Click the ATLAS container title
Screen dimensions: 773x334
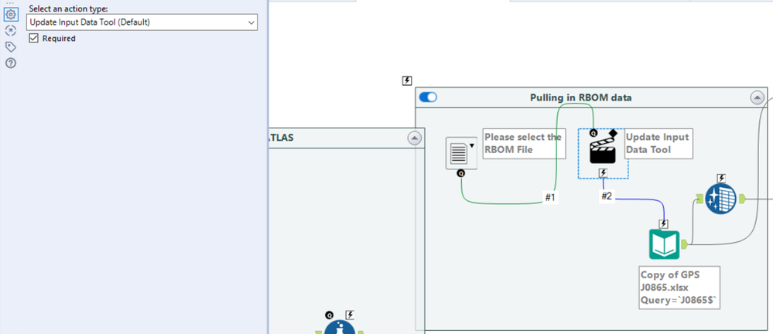[281, 138]
